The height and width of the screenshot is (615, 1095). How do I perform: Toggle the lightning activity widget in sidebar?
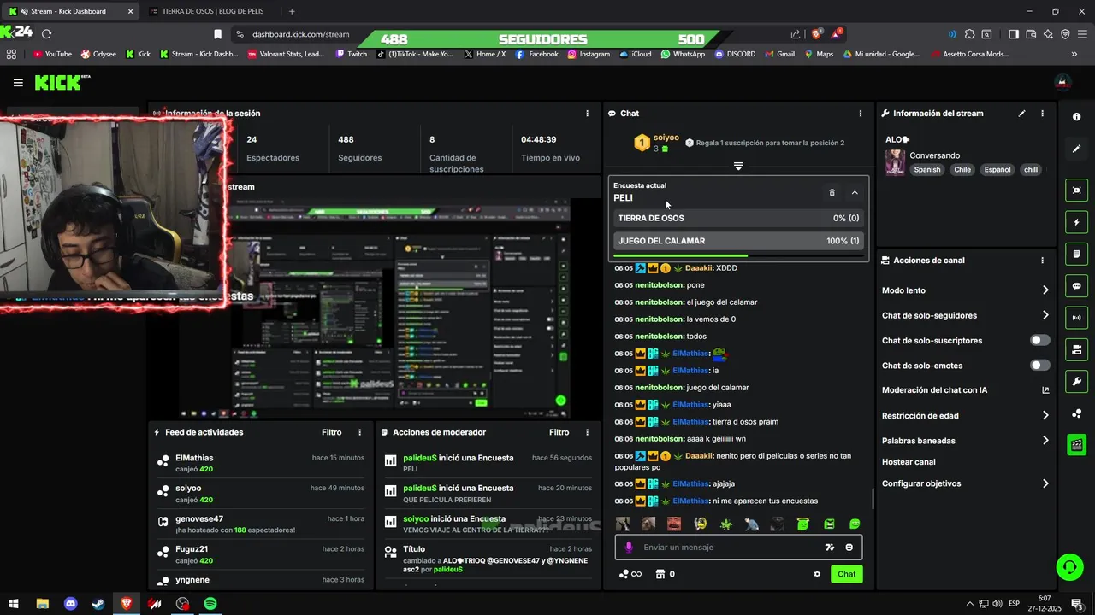point(1076,223)
